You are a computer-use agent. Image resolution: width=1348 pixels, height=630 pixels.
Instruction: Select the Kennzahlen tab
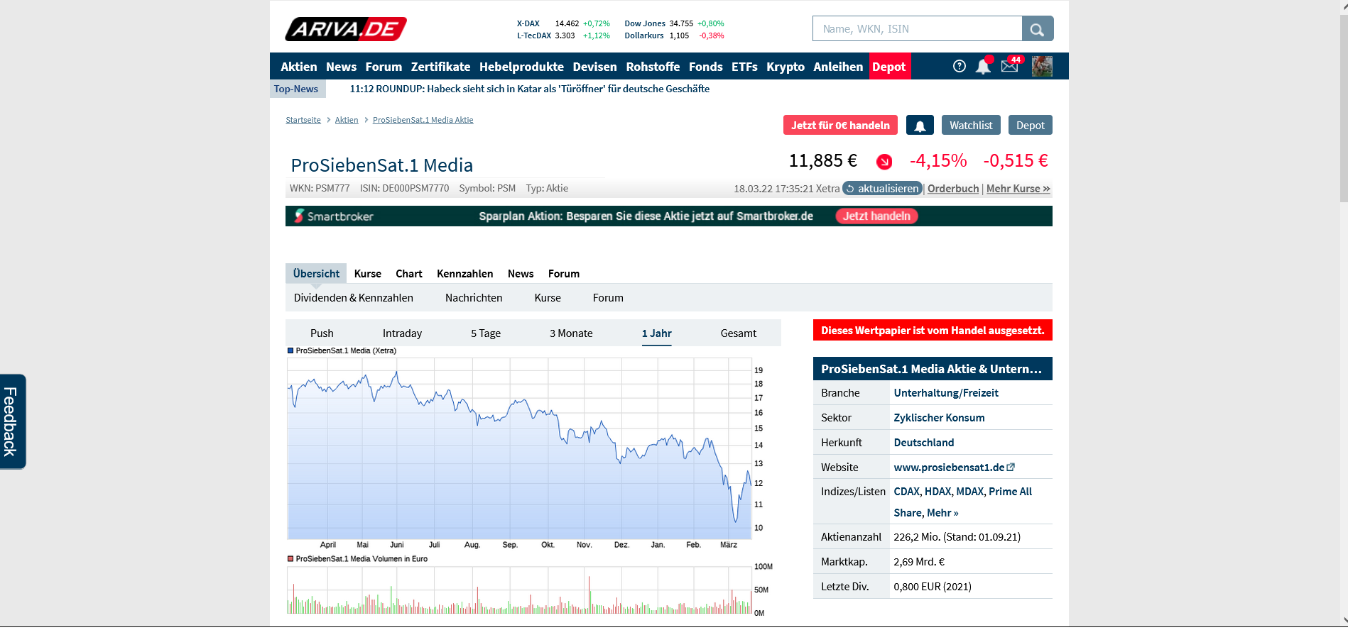(464, 274)
